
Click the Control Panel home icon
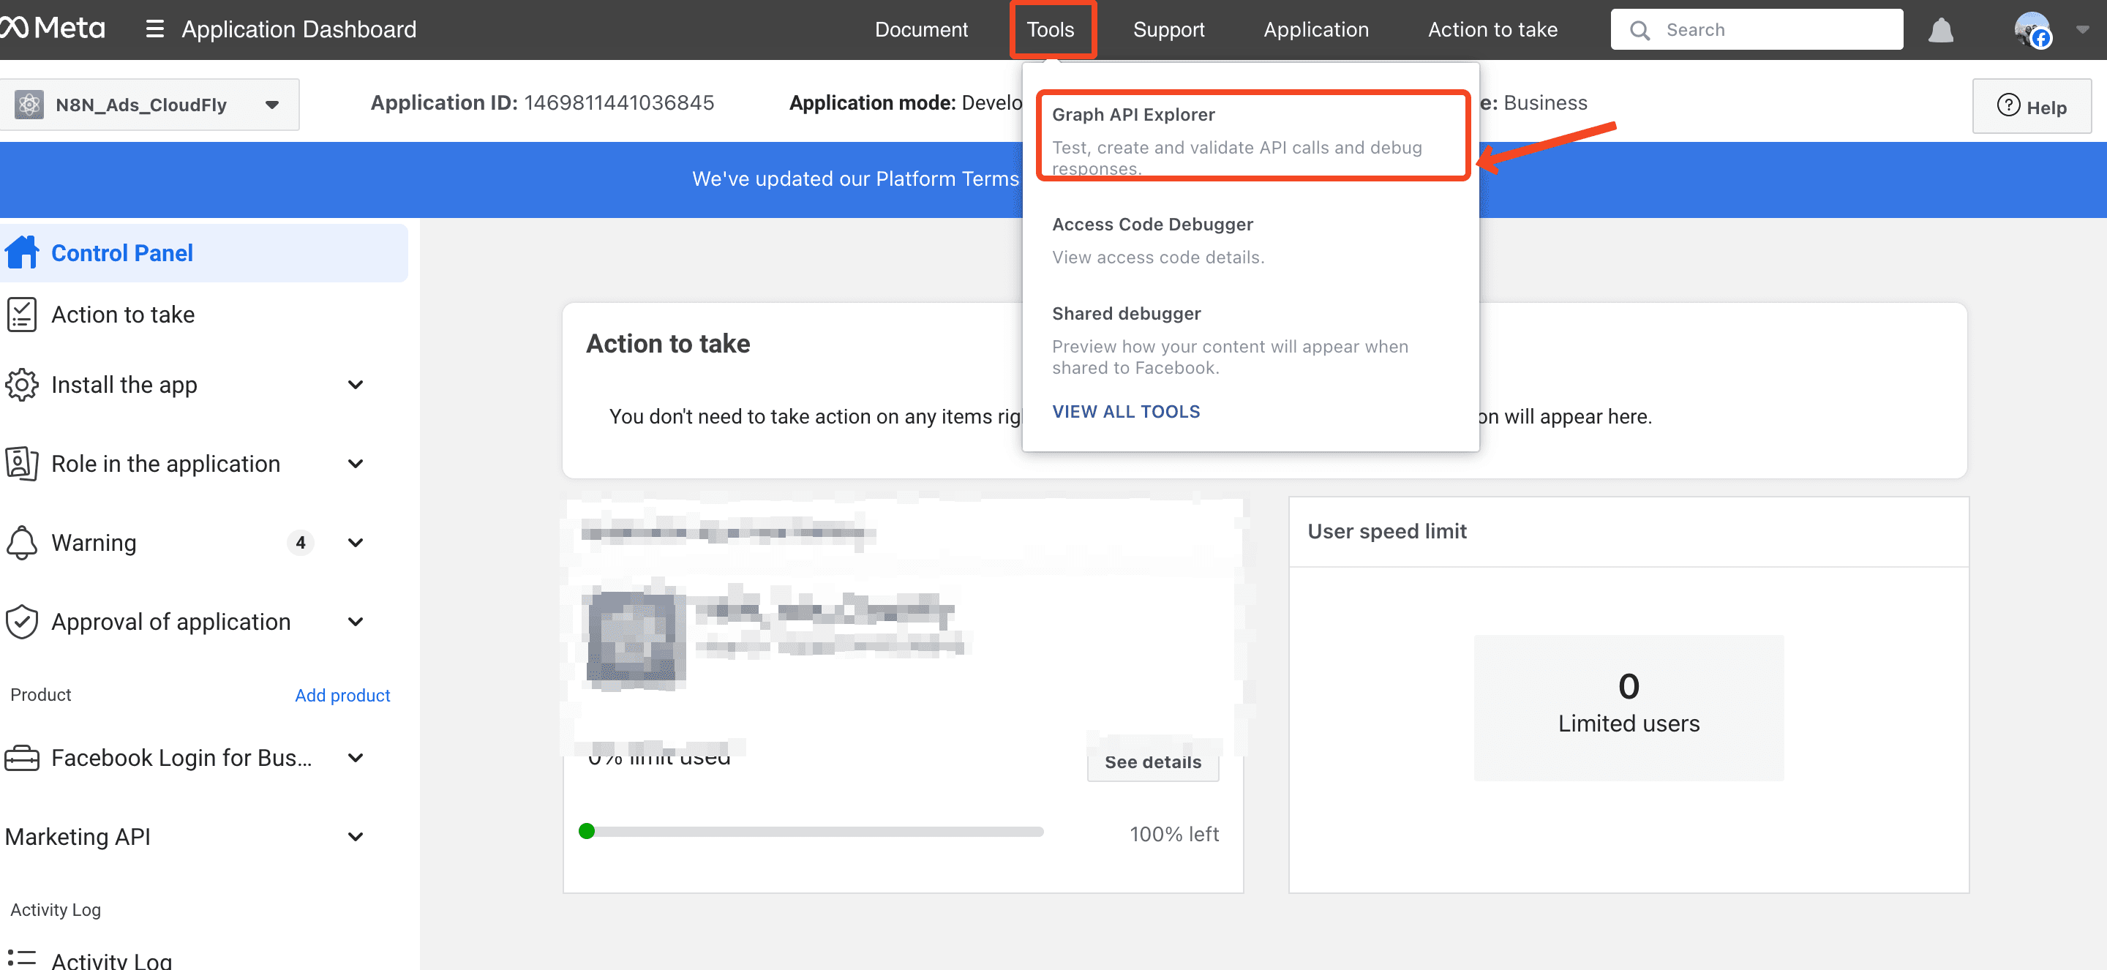tap(22, 252)
